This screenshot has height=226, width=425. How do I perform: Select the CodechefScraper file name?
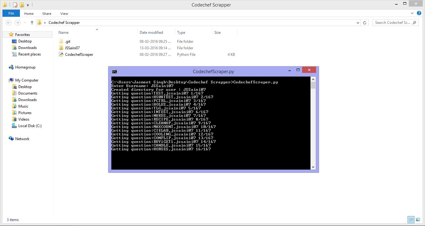pos(79,55)
